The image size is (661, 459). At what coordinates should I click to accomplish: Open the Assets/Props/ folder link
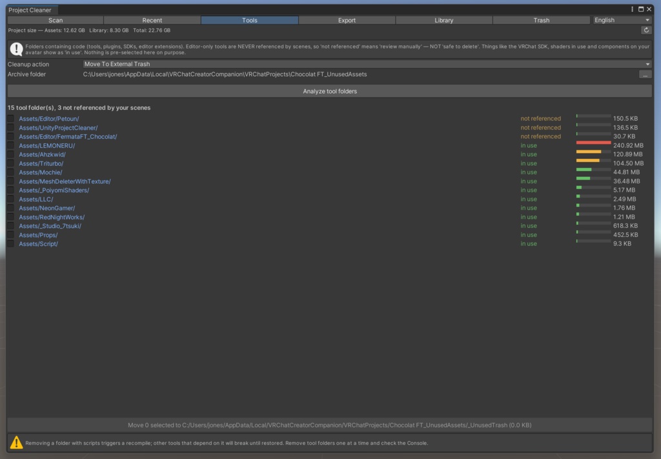pos(38,235)
